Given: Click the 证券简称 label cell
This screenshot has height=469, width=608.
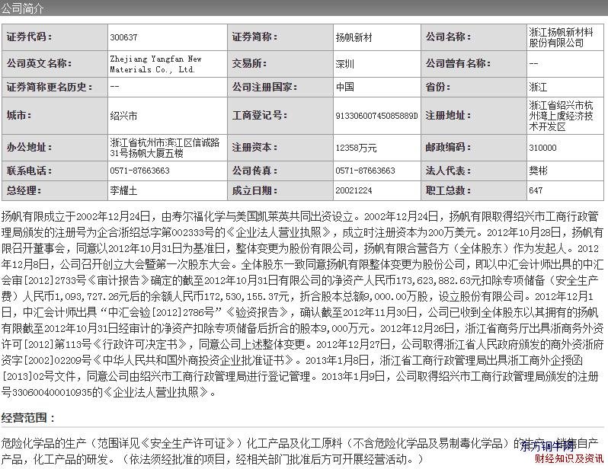Looking at the screenshot, I should pos(280,37).
